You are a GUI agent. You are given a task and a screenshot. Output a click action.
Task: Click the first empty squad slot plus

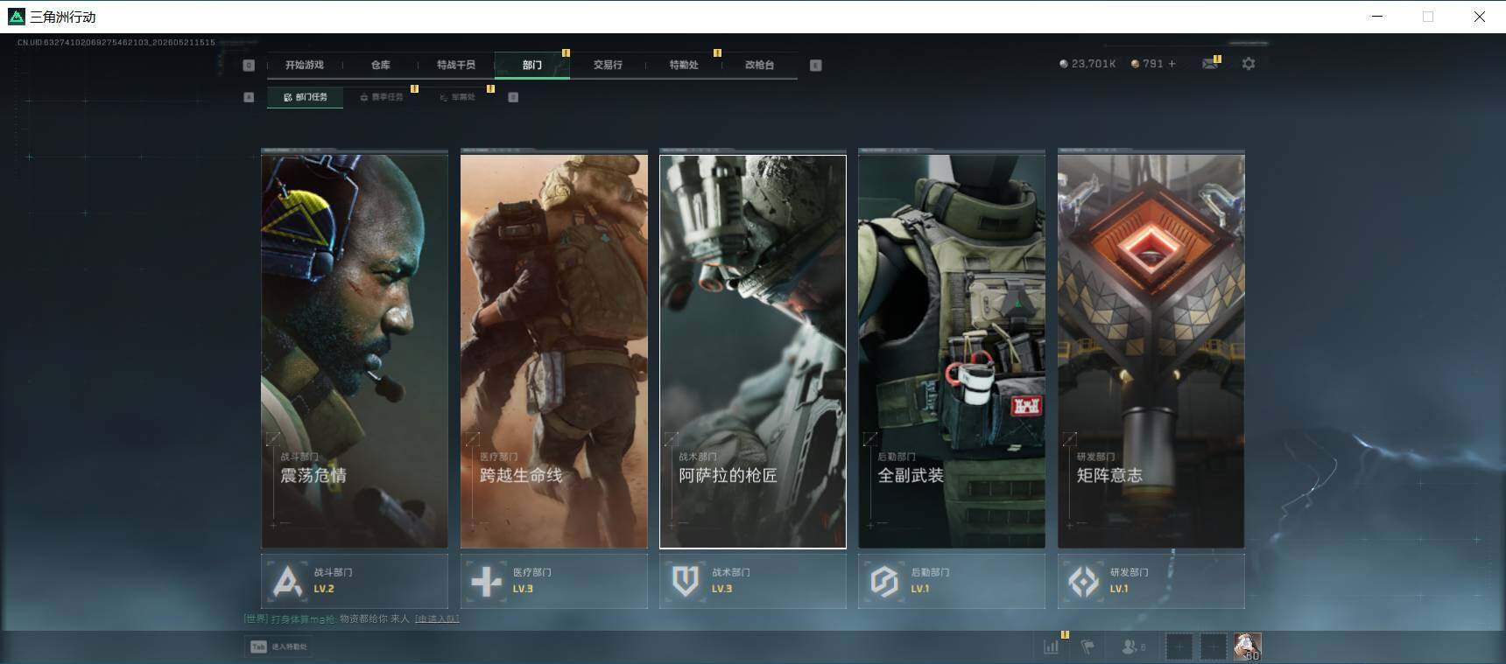[x=1179, y=647]
